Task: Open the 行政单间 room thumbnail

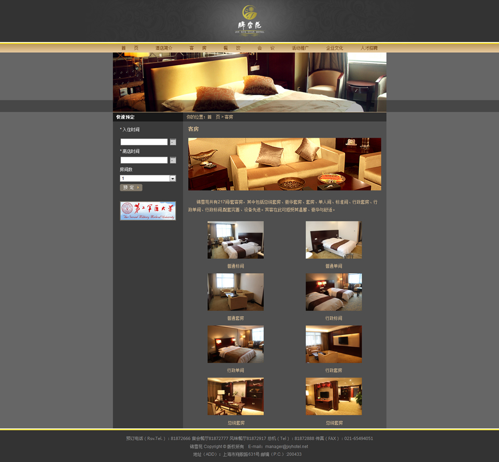Action: click(235, 344)
